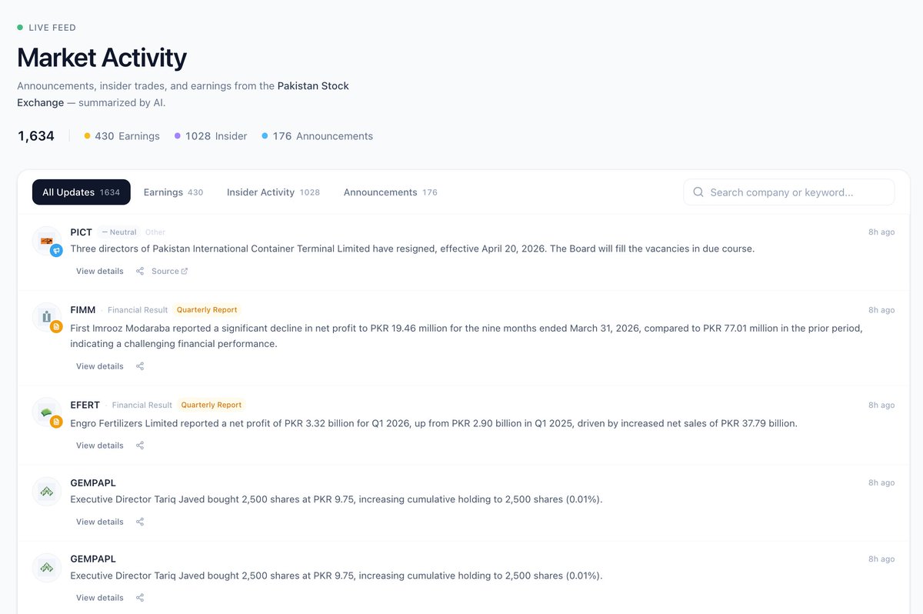
Task: Share the first GEMPAPL insider trade
Action: coord(140,522)
